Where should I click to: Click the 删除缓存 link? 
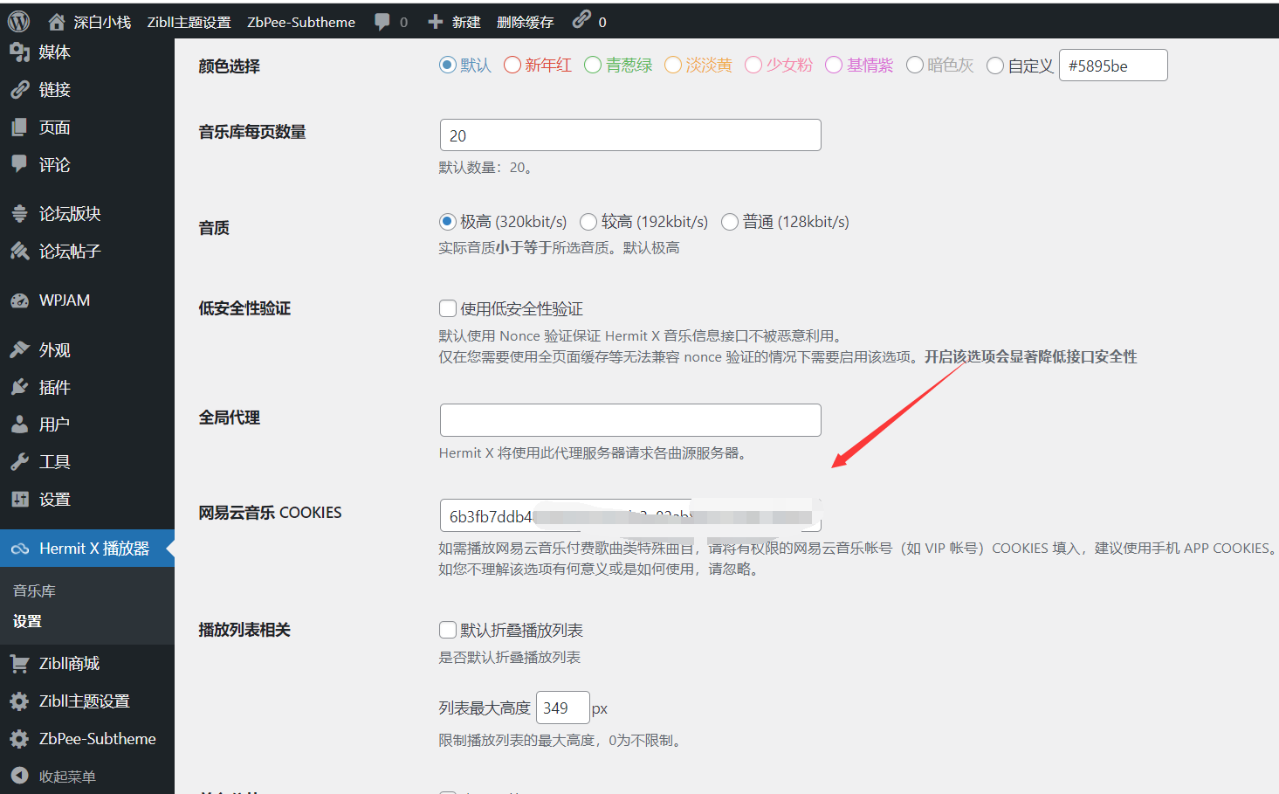coord(523,22)
